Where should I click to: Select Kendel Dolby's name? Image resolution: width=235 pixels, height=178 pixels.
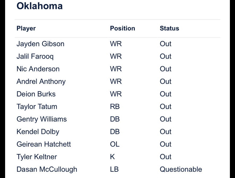pos(38,132)
